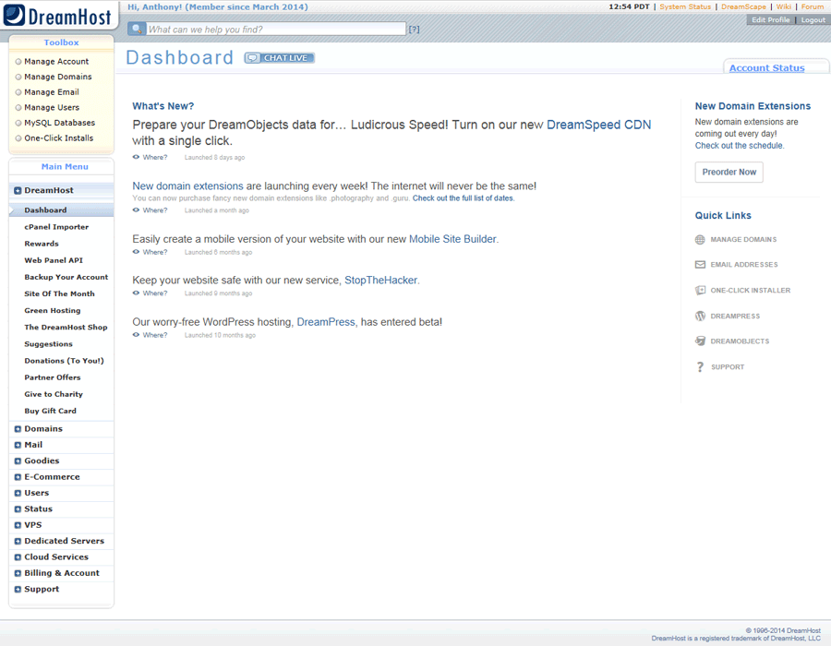Expand the Goodies menu section
The height and width of the screenshot is (646, 831).
(x=18, y=461)
